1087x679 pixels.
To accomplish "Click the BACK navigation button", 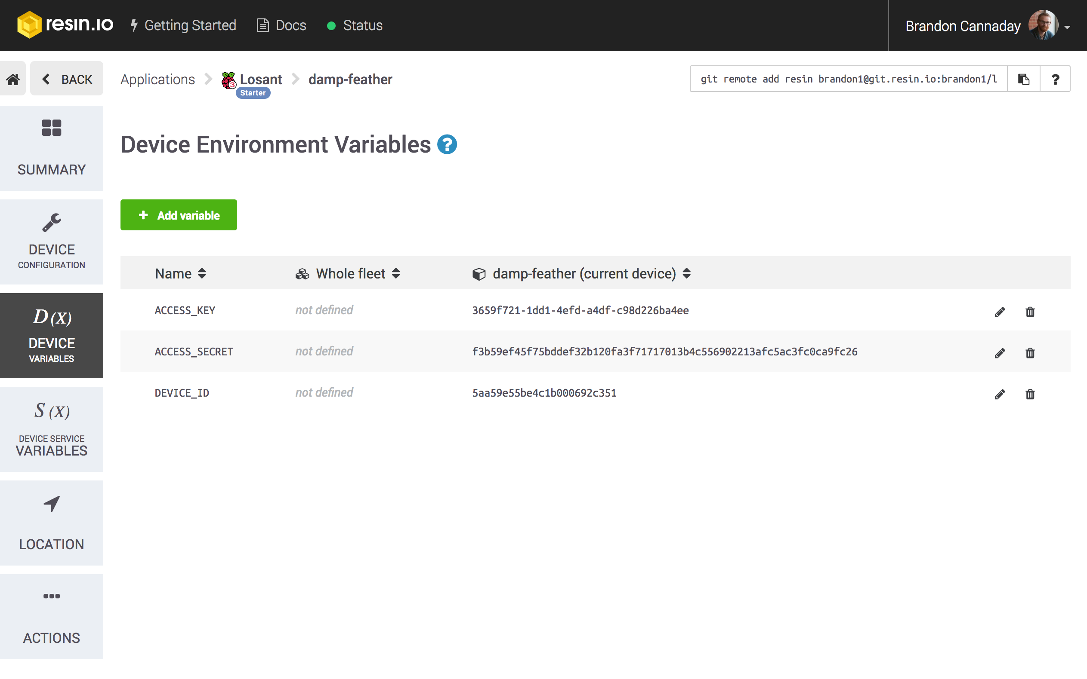I will (x=66, y=78).
